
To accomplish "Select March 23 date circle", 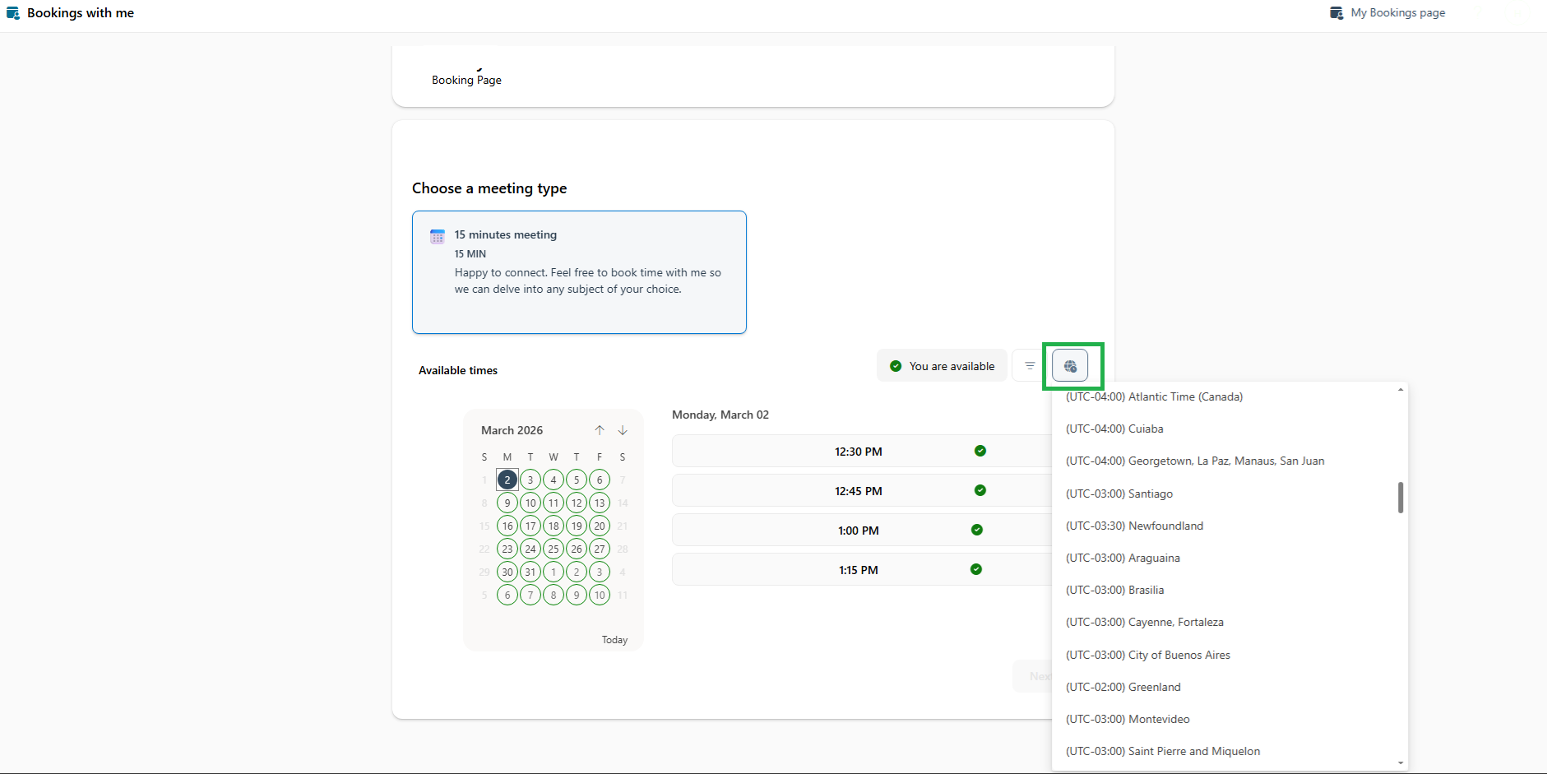I will pyautogui.click(x=507, y=549).
